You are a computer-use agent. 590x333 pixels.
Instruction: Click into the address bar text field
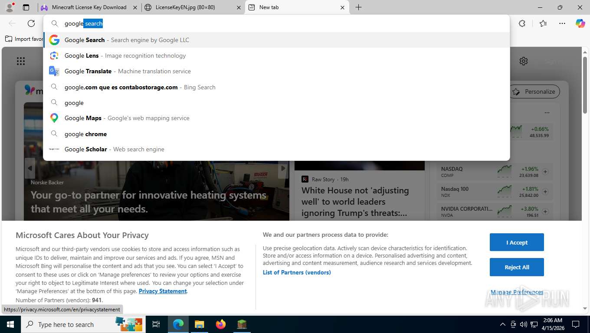(276, 23)
